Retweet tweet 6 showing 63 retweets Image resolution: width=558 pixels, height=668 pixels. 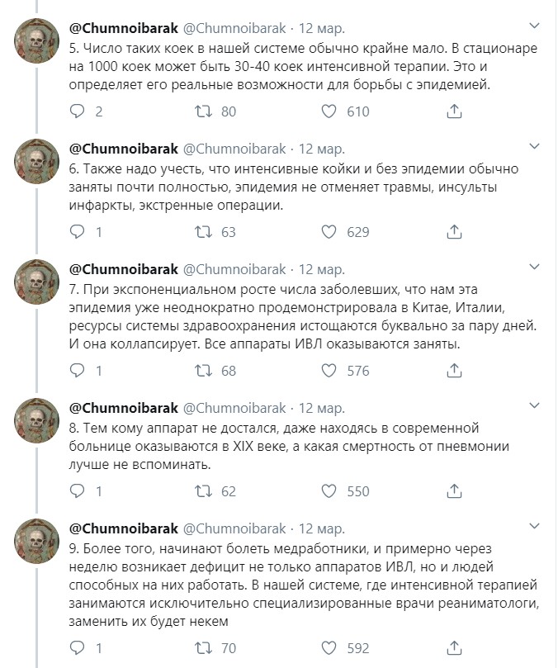click(x=203, y=232)
